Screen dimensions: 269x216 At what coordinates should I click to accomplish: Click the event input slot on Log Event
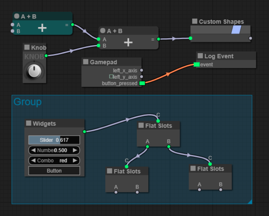point(197,64)
